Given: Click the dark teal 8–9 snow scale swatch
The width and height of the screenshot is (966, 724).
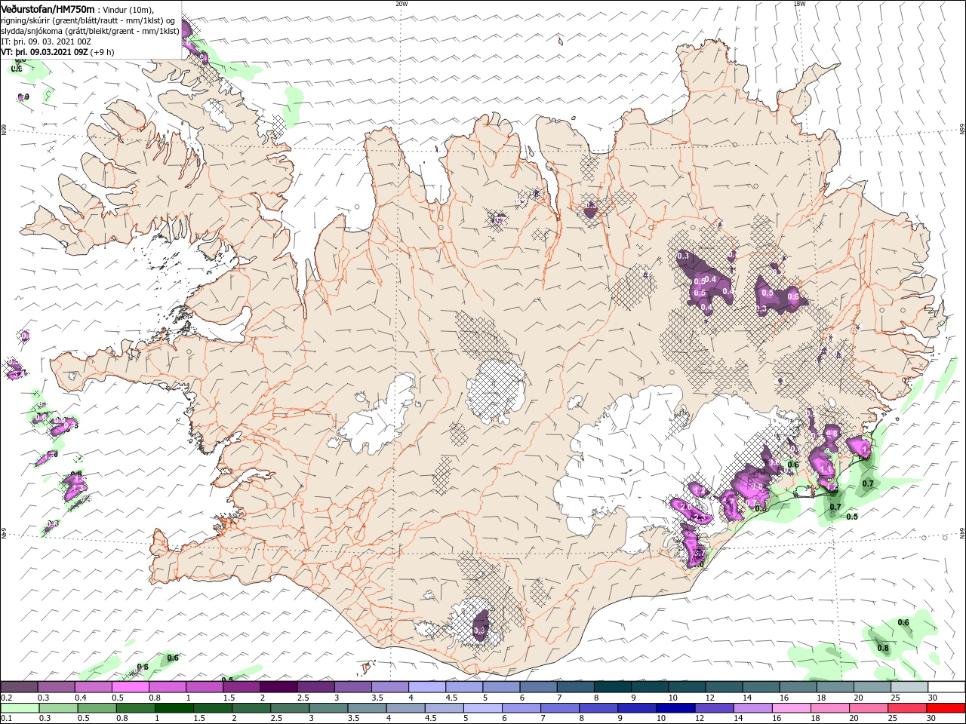Looking at the screenshot, I should coord(613,687).
